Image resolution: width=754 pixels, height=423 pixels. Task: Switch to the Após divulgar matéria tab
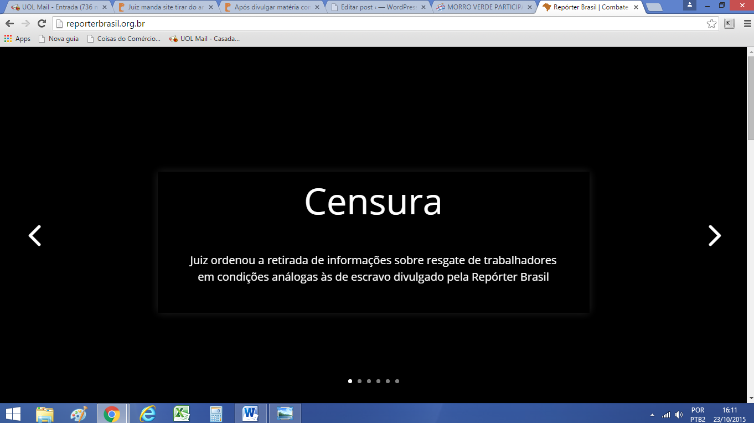(270, 8)
